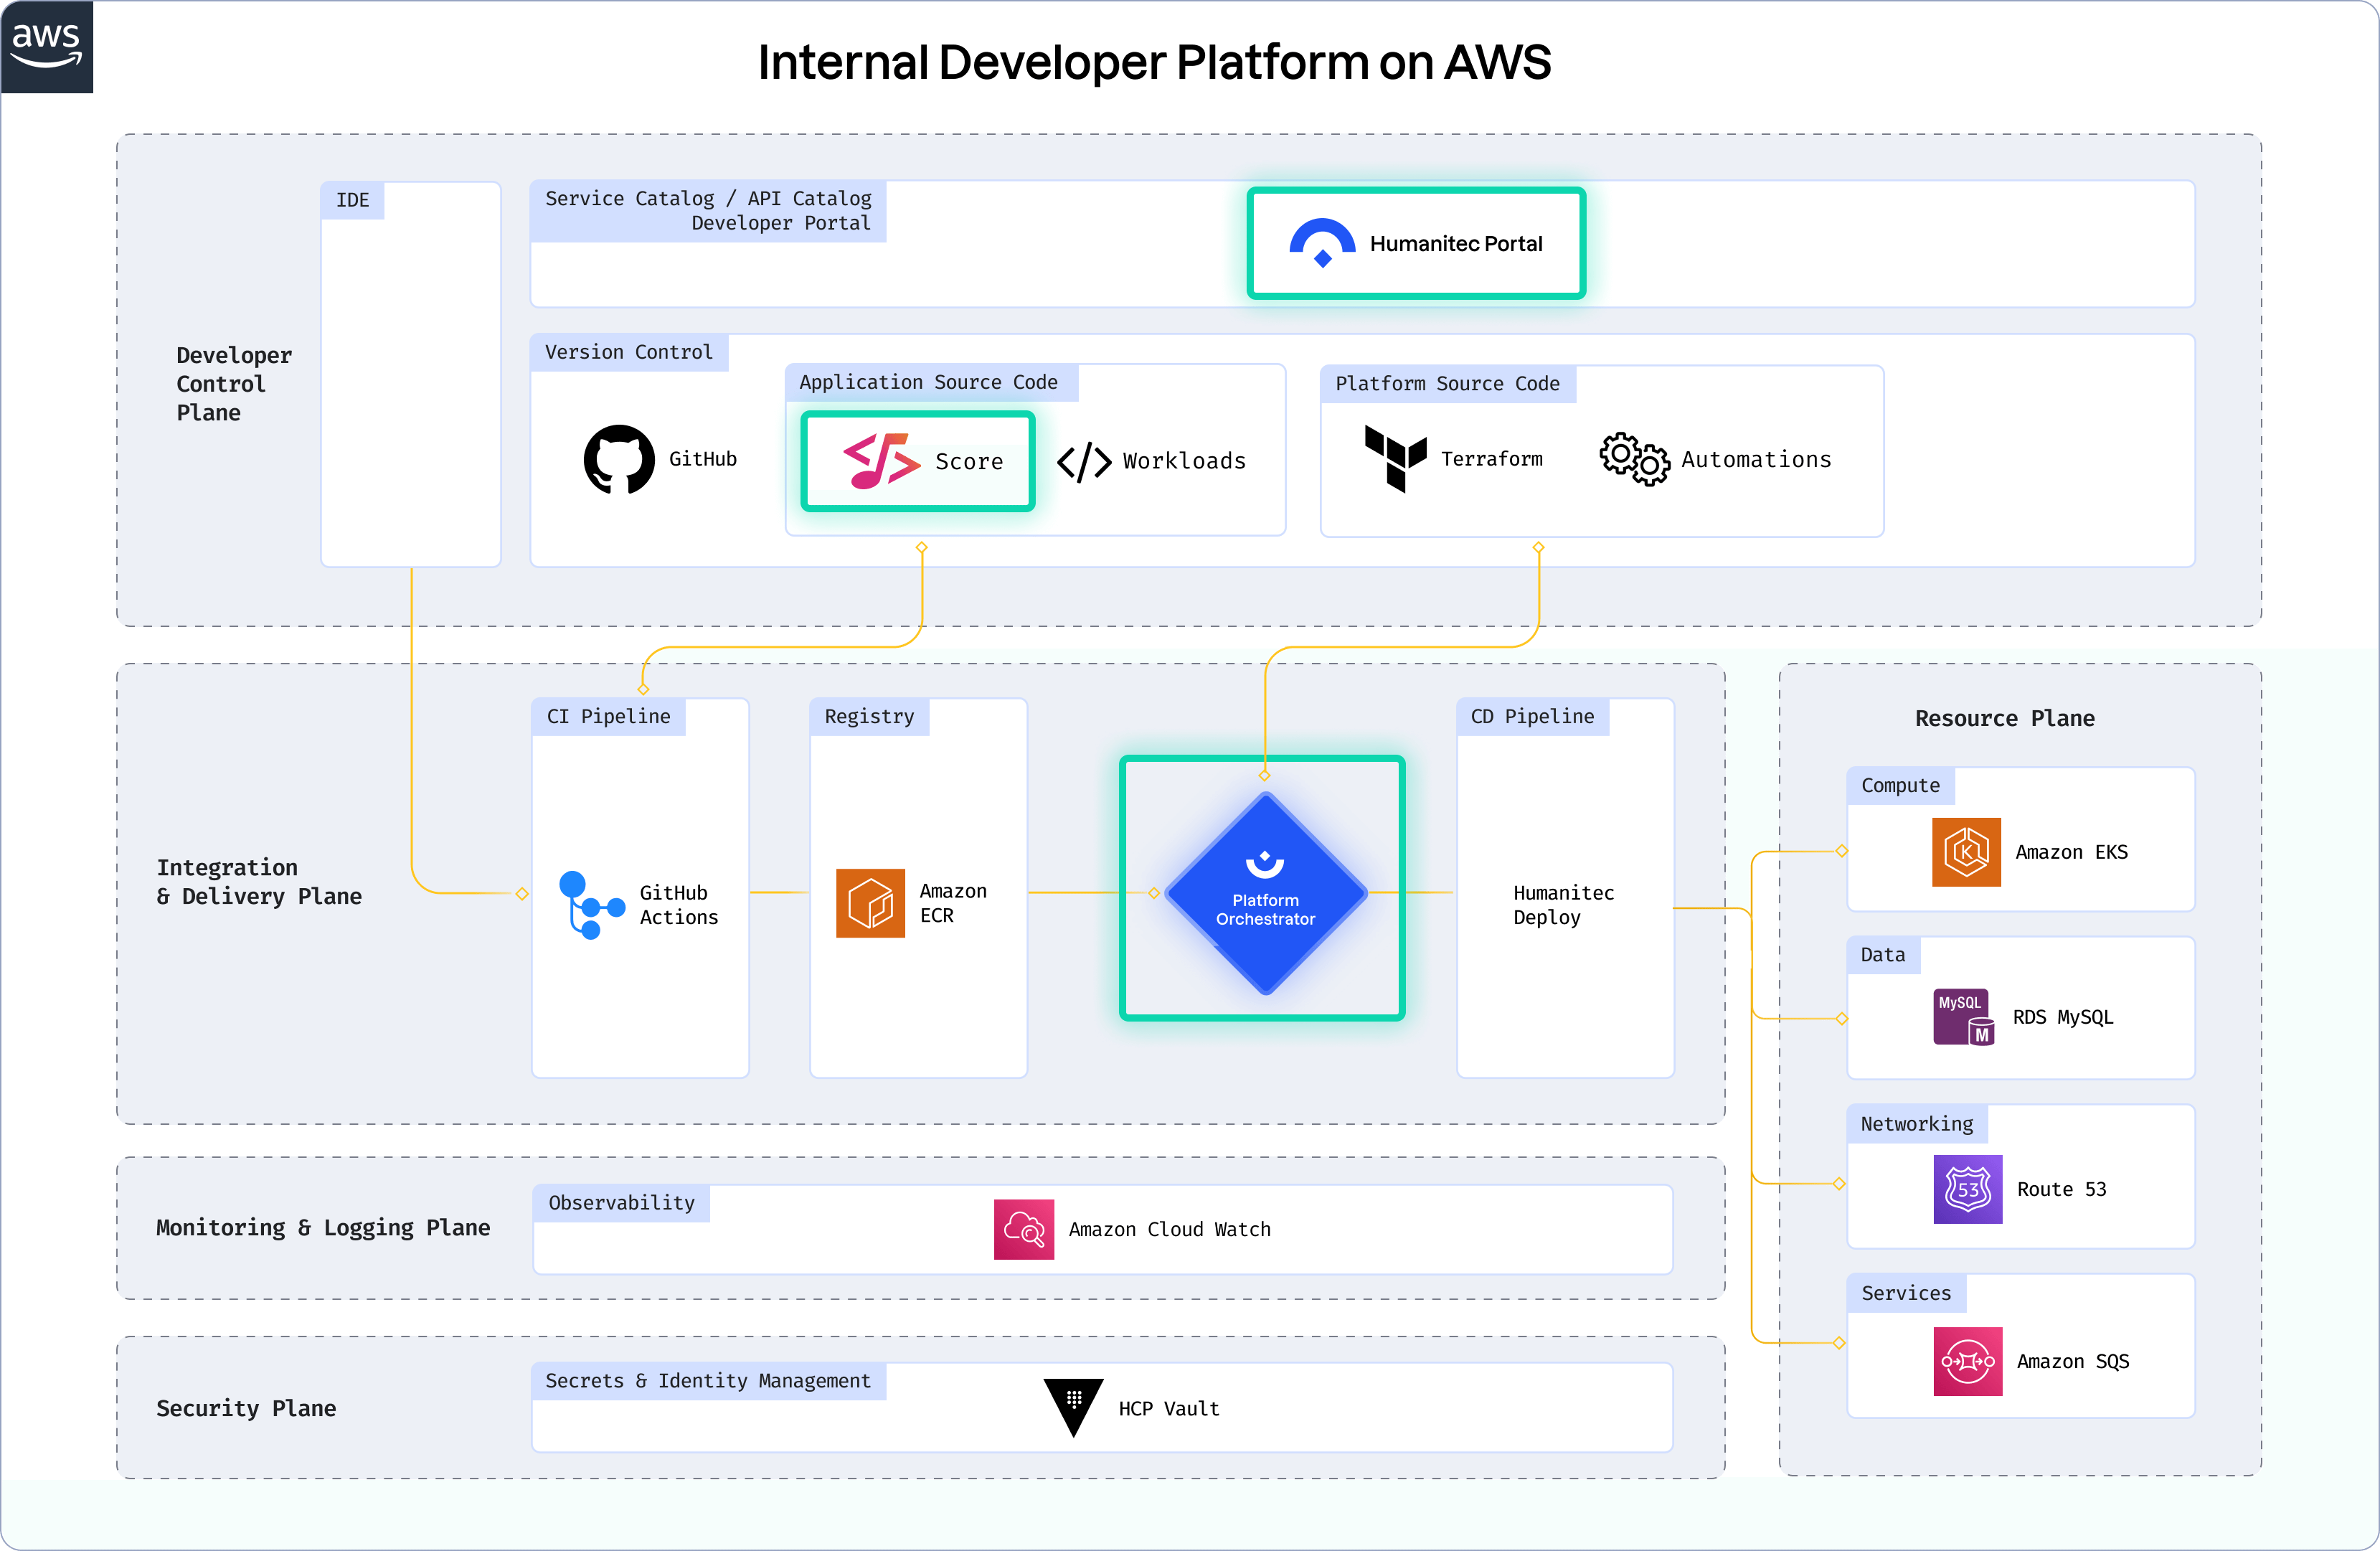Click the RDS MySQL icon

(x=1964, y=1017)
